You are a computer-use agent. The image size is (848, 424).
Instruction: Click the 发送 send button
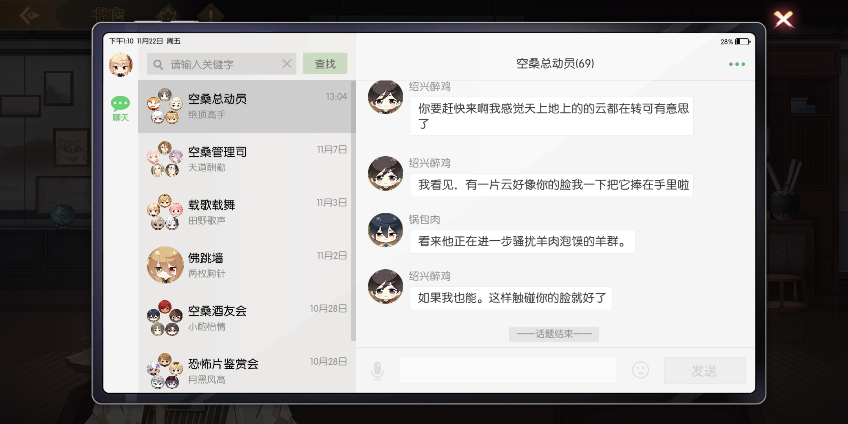click(x=705, y=370)
